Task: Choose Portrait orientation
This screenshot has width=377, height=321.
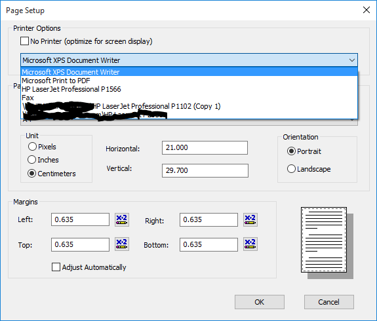Action: click(x=291, y=151)
